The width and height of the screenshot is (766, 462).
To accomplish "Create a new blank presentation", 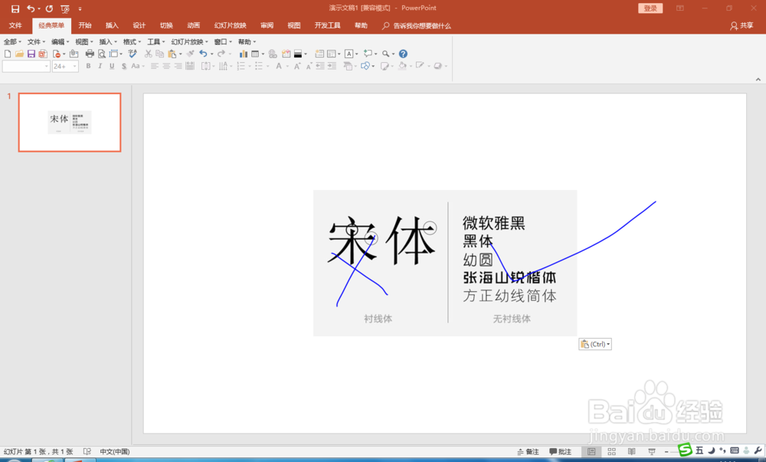I will (8, 54).
